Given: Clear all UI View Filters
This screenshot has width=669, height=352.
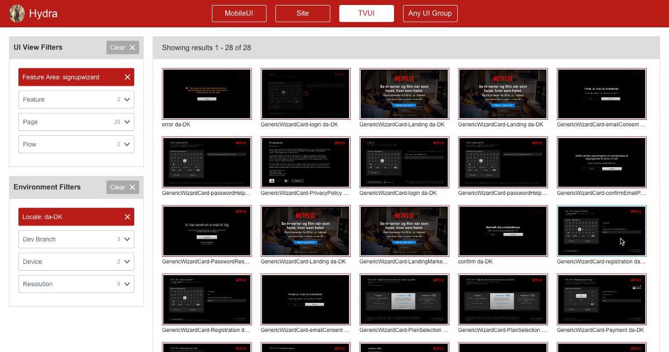Looking at the screenshot, I should pyautogui.click(x=123, y=48).
